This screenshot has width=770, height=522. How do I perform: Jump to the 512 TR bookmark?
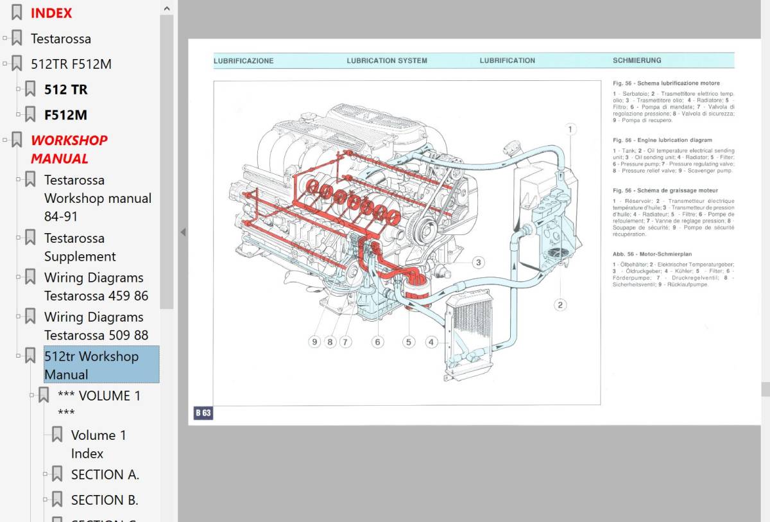(x=65, y=89)
